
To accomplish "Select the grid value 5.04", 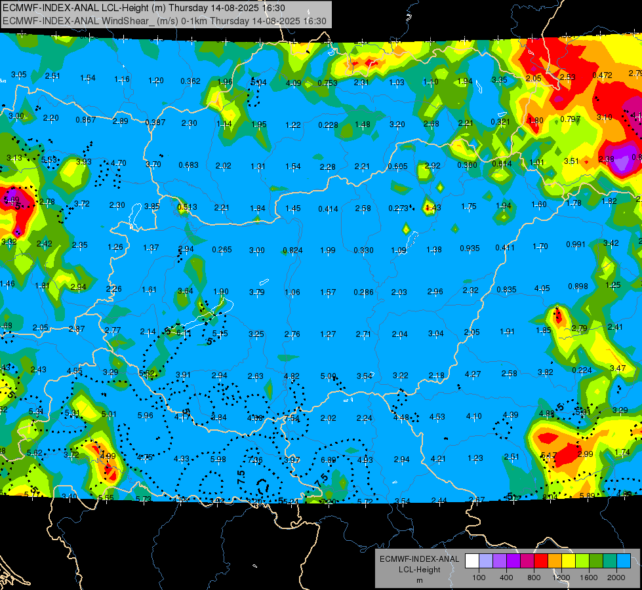I will point(258,83).
